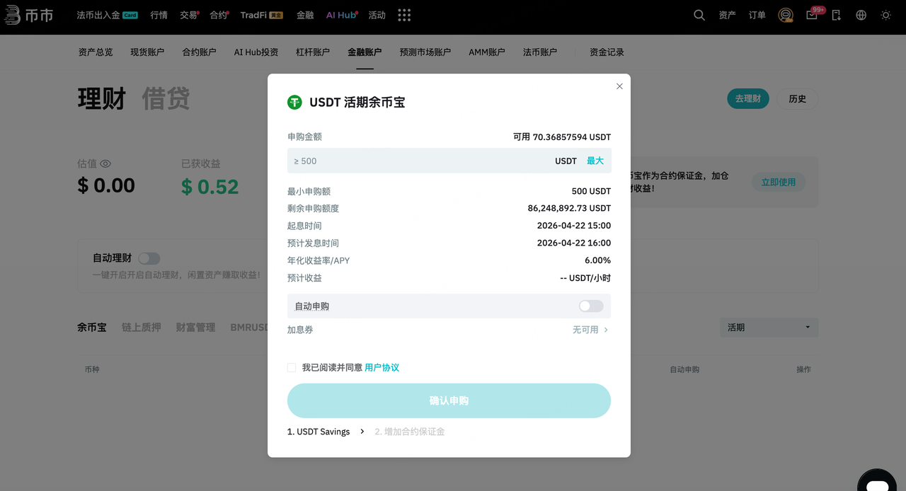The height and width of the screenshot is (491, 906).
Task: Switch to the AI Hub投资 tab
Action: click(x=256, y=52)
